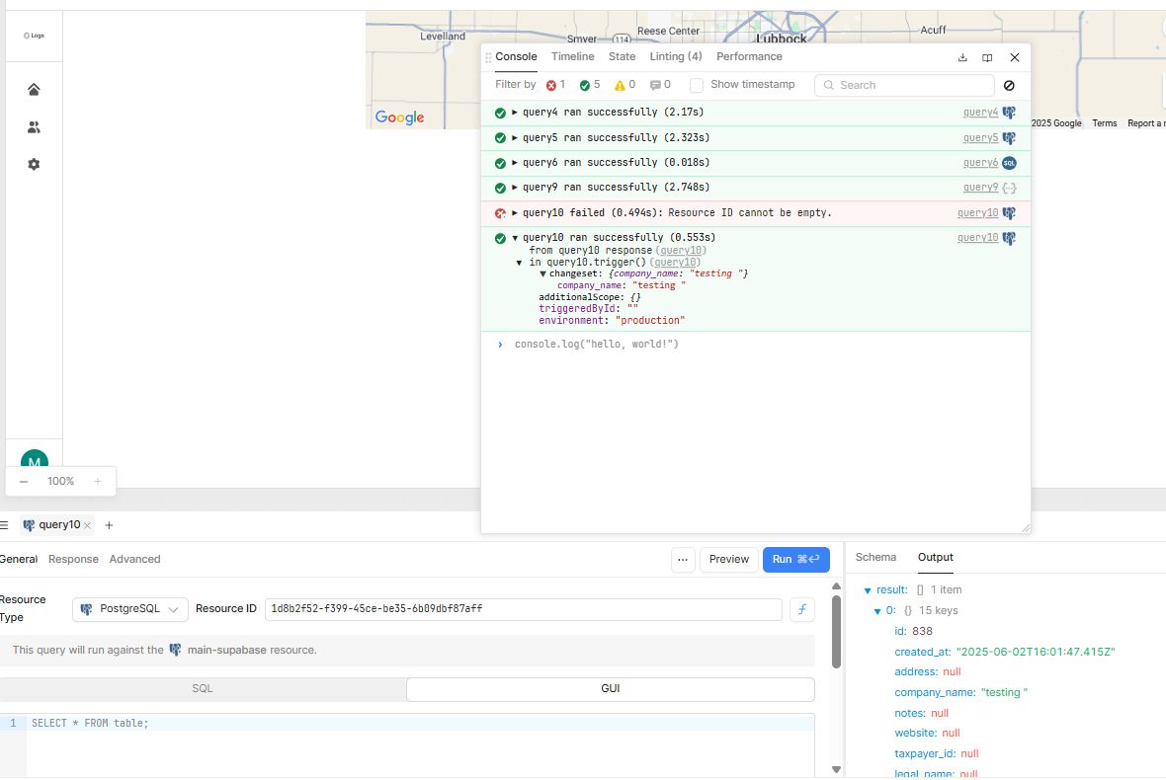Open the settings gear in left sidebar
The width and height of the screenshot is (1166, 780).
pos(33,164)
